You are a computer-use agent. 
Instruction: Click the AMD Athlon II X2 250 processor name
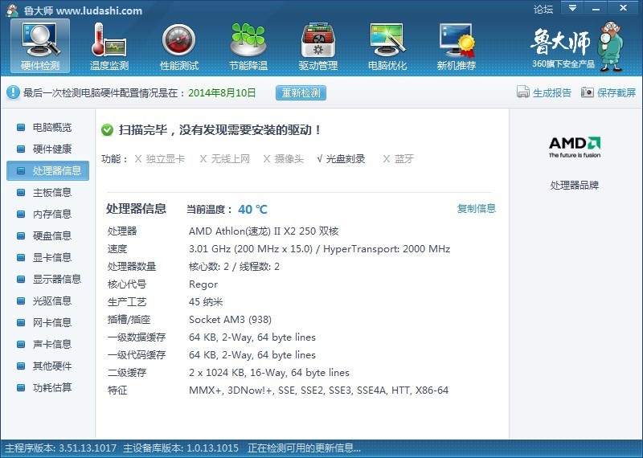click(x=264, y=231)
